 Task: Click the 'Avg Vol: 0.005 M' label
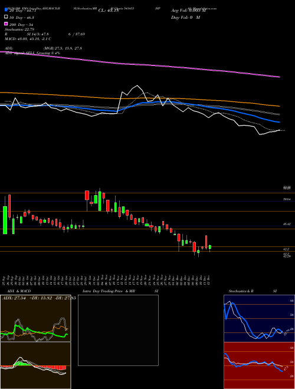[x=188, y=11]
